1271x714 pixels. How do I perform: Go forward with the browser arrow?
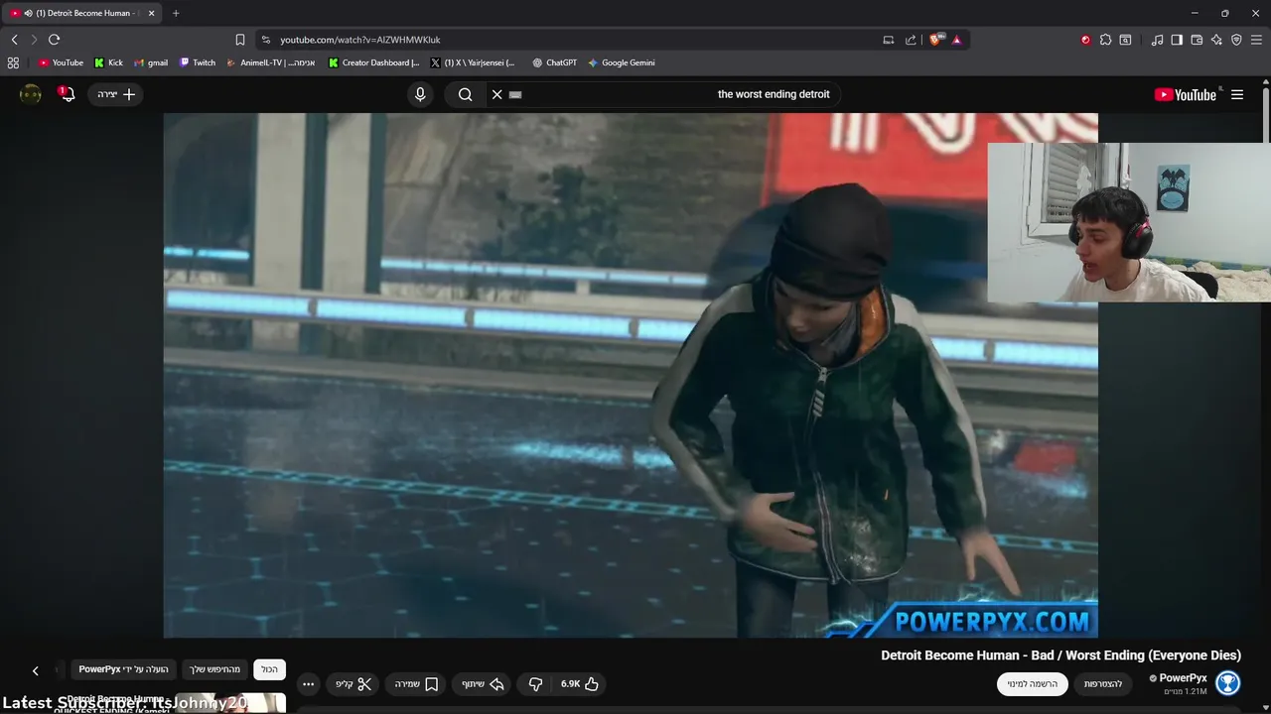click(x=34, y=40)
